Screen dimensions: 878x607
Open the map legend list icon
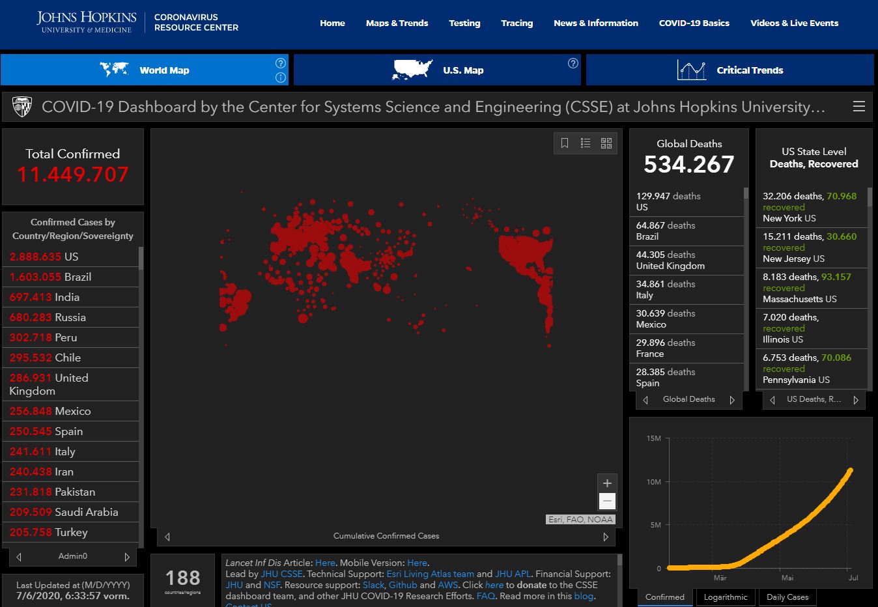586,143
